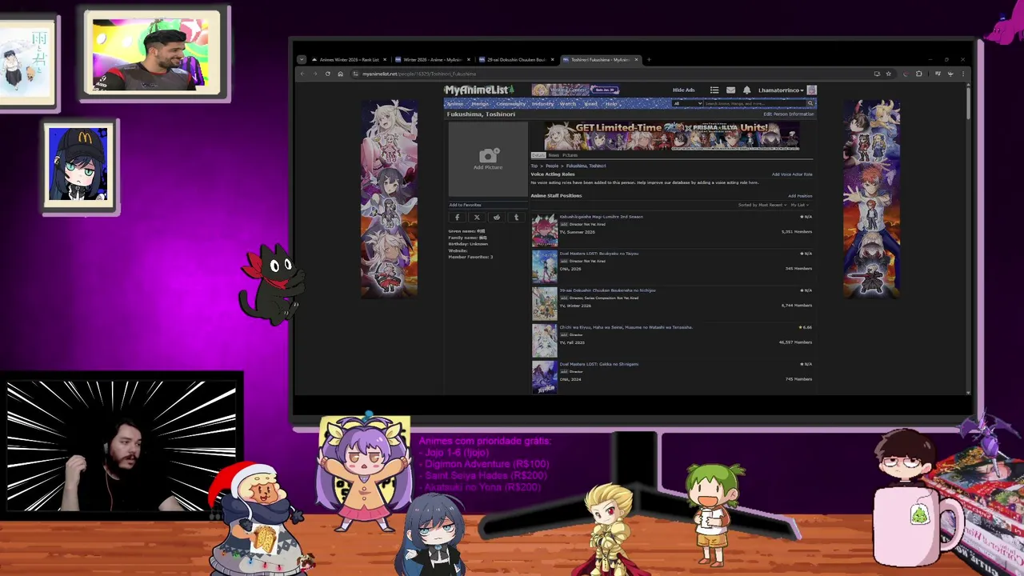This screenshot has width=1024, height=576.
Task: Click the browser back arrow
Action: pos(302,74)
